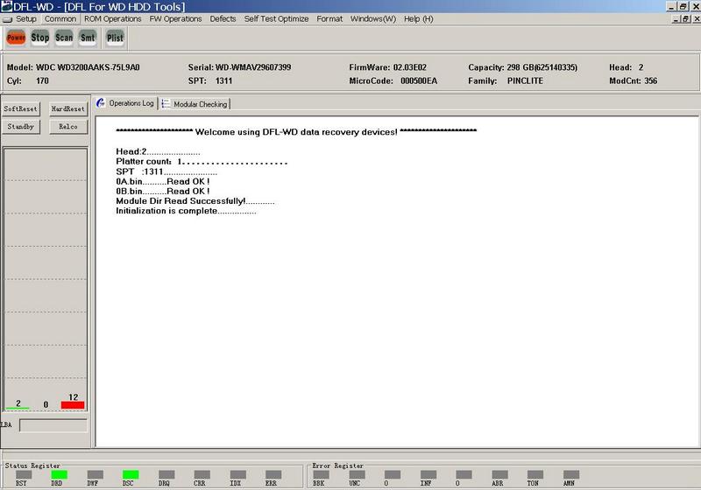Click the Capacity 298 GB value

click(x=542, y=67)
